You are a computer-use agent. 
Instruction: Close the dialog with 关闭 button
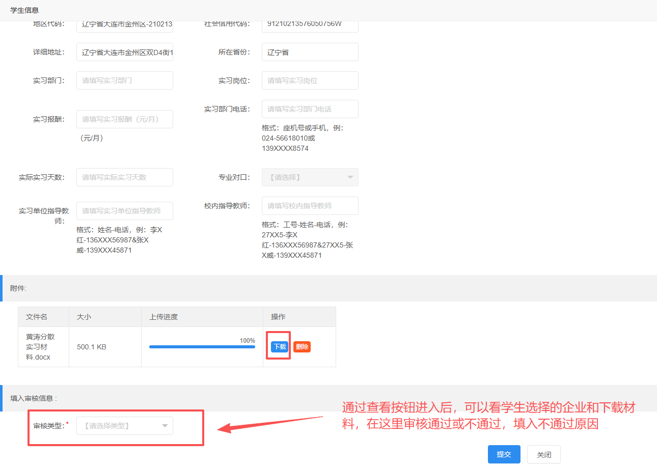click(x=543, y=454)
